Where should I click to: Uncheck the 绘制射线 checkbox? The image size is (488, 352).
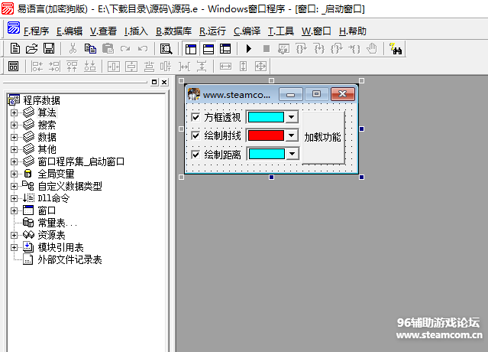tap(195, 135)
